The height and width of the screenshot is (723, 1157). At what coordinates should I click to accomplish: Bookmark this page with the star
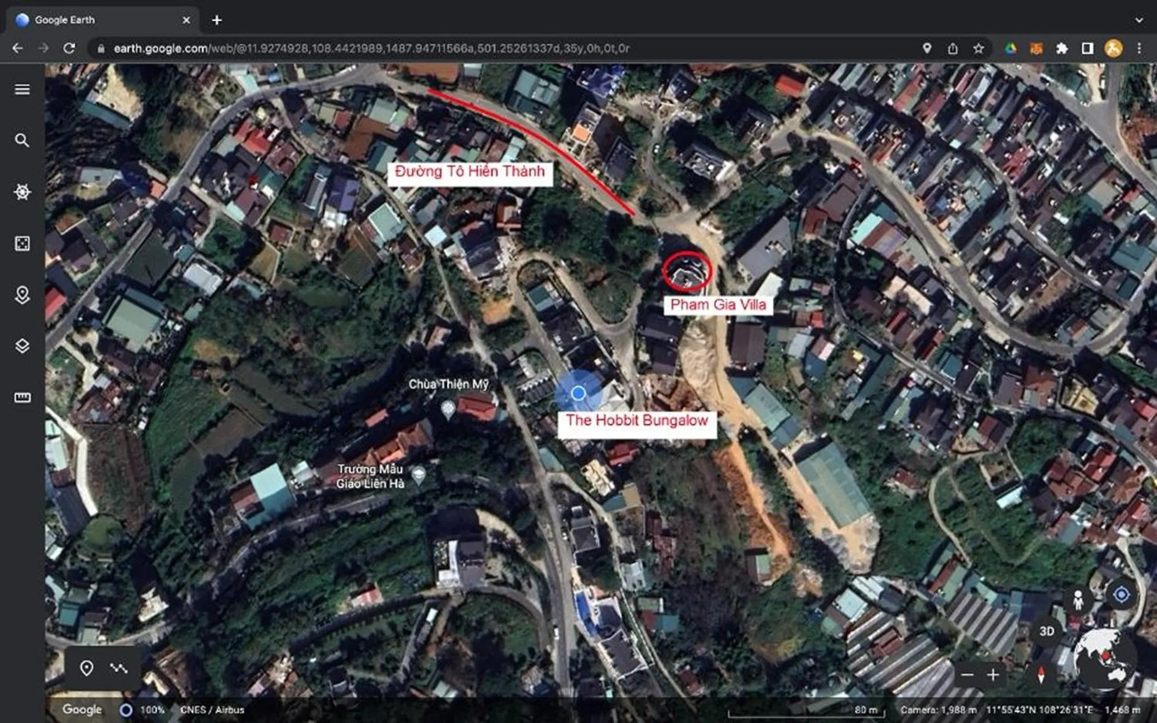(x=978, y=48)
